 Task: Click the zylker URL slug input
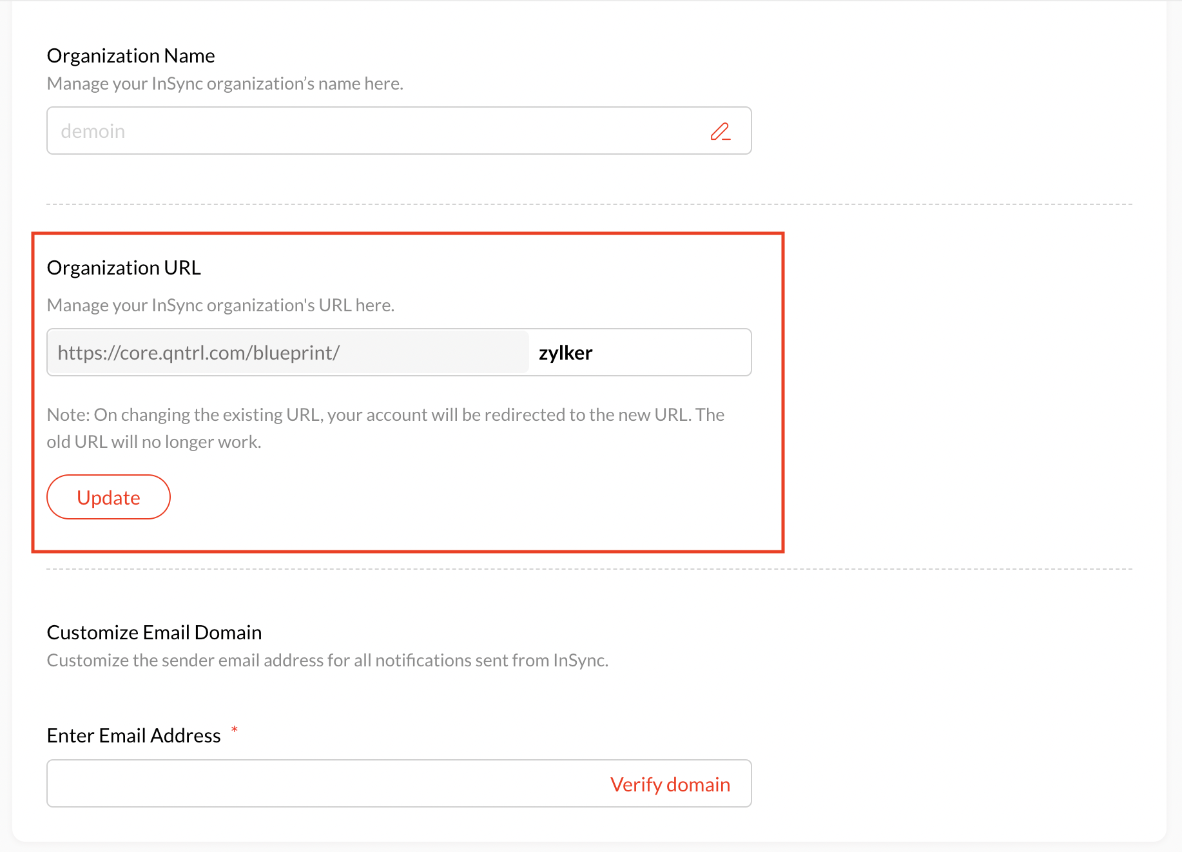tap(638, 353)
